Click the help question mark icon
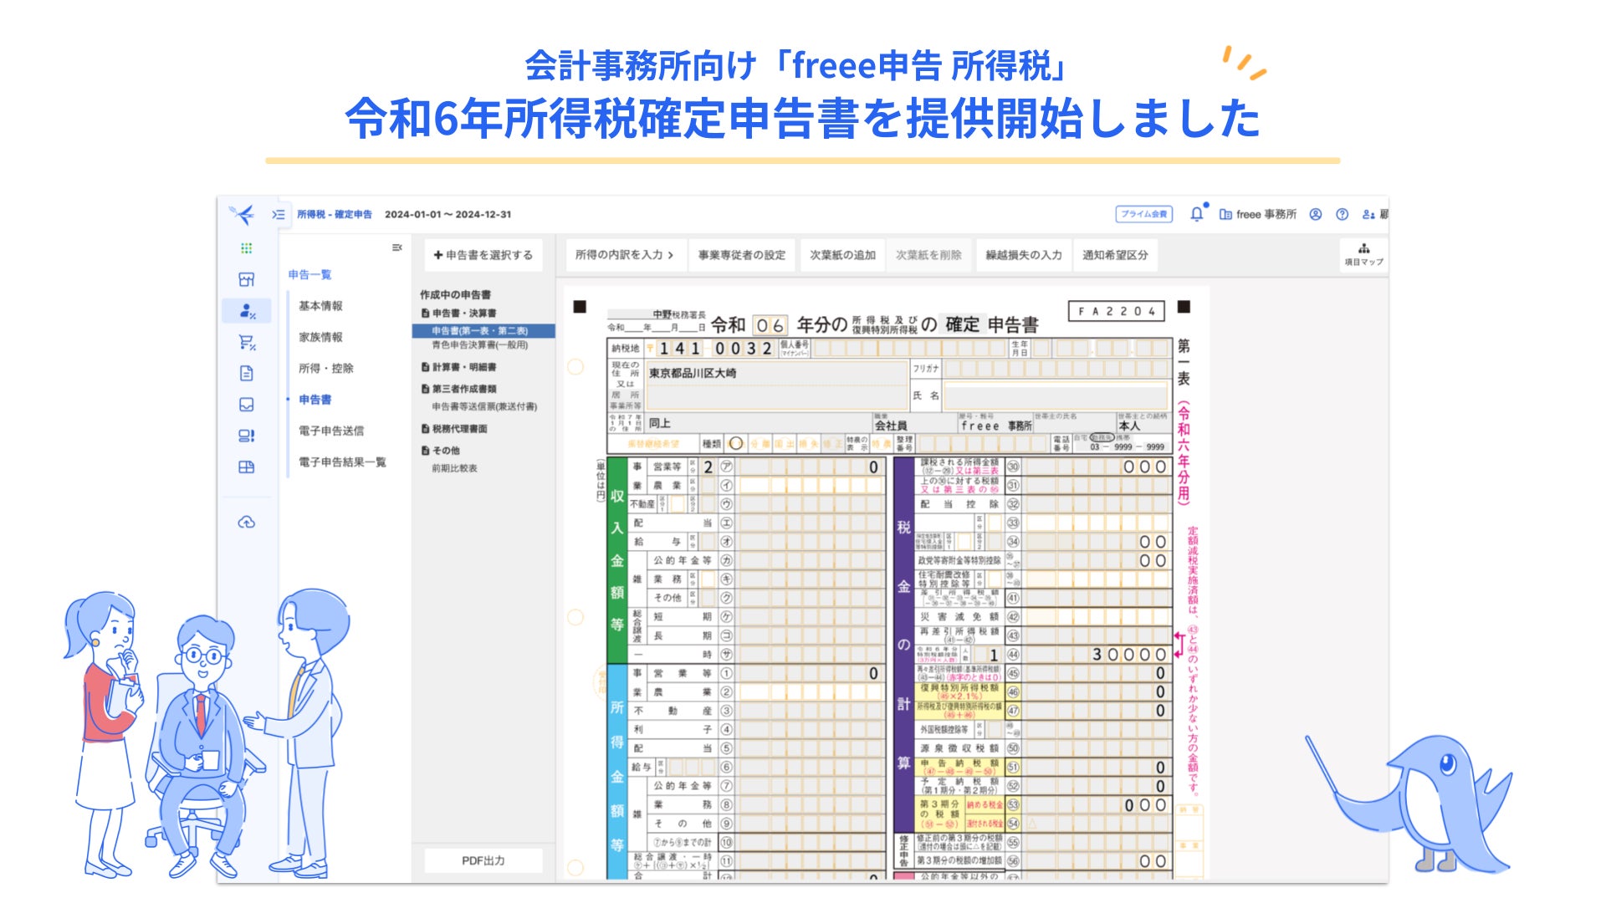The image size is (1606, 903). pyautogui.click(x=1342, y=214)
